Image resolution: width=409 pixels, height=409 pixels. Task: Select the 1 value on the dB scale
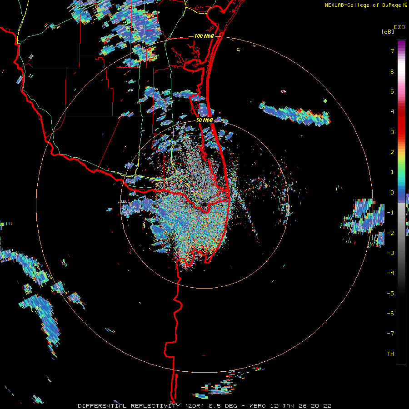392,172
